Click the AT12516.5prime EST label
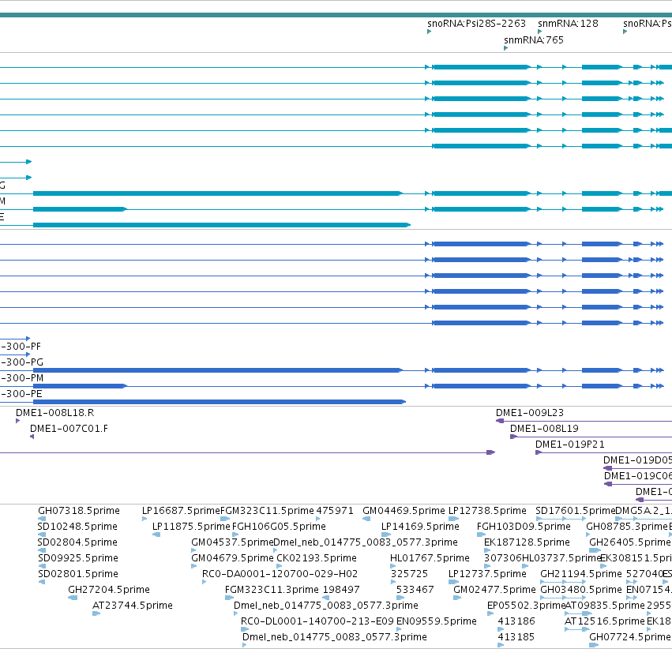 pyautogui.click(x=605, y=622)
